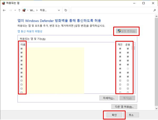Viewport: 158px width, 120px height.
Task: Click the '제거(M)' button
Action: pos(127,98)
